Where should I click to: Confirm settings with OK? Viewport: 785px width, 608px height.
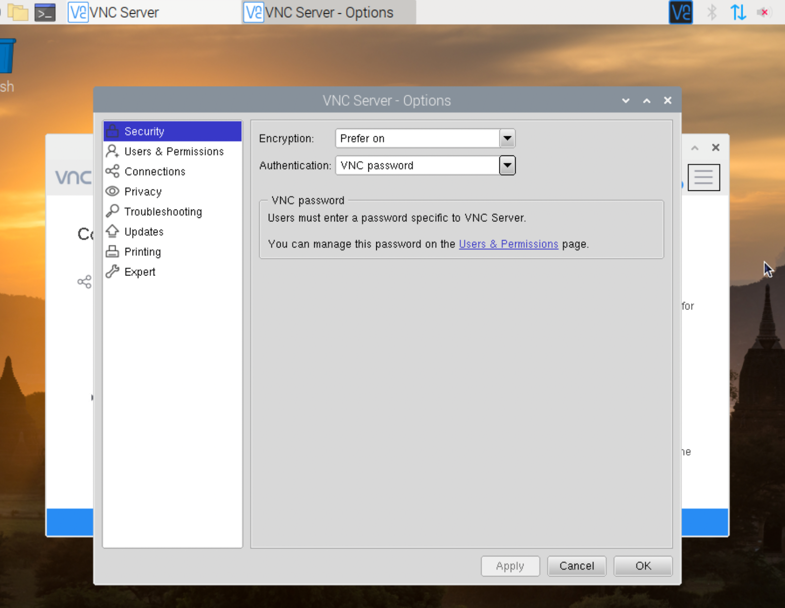pos(643,566)
